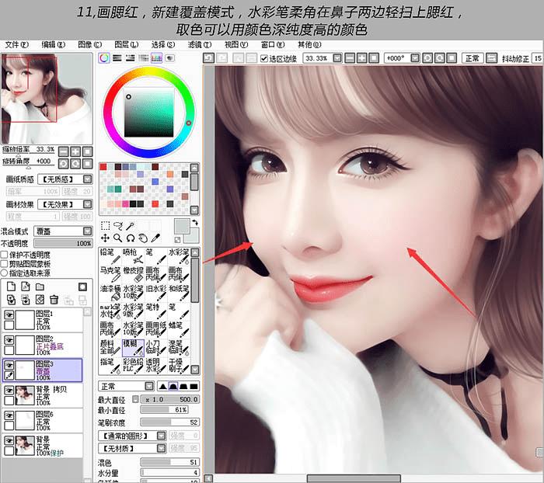This screenshot has height=483, width=544.
Task: Open the 滤镜(T) menu
Action: coord(200,45)
